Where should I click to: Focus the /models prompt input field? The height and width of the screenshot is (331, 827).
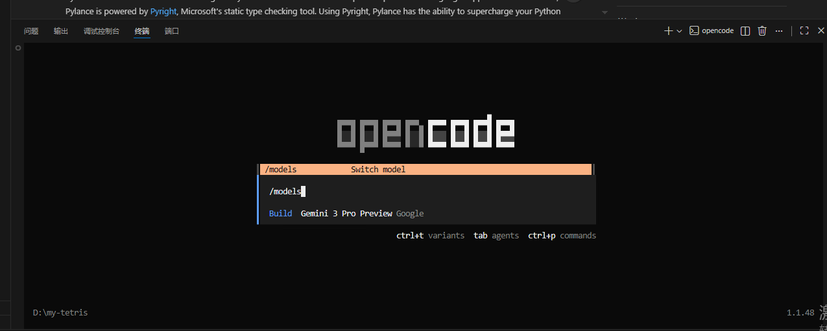(427, 191)
